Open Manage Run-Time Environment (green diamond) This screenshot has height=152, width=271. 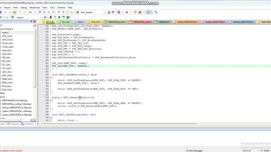pos(59,17)
